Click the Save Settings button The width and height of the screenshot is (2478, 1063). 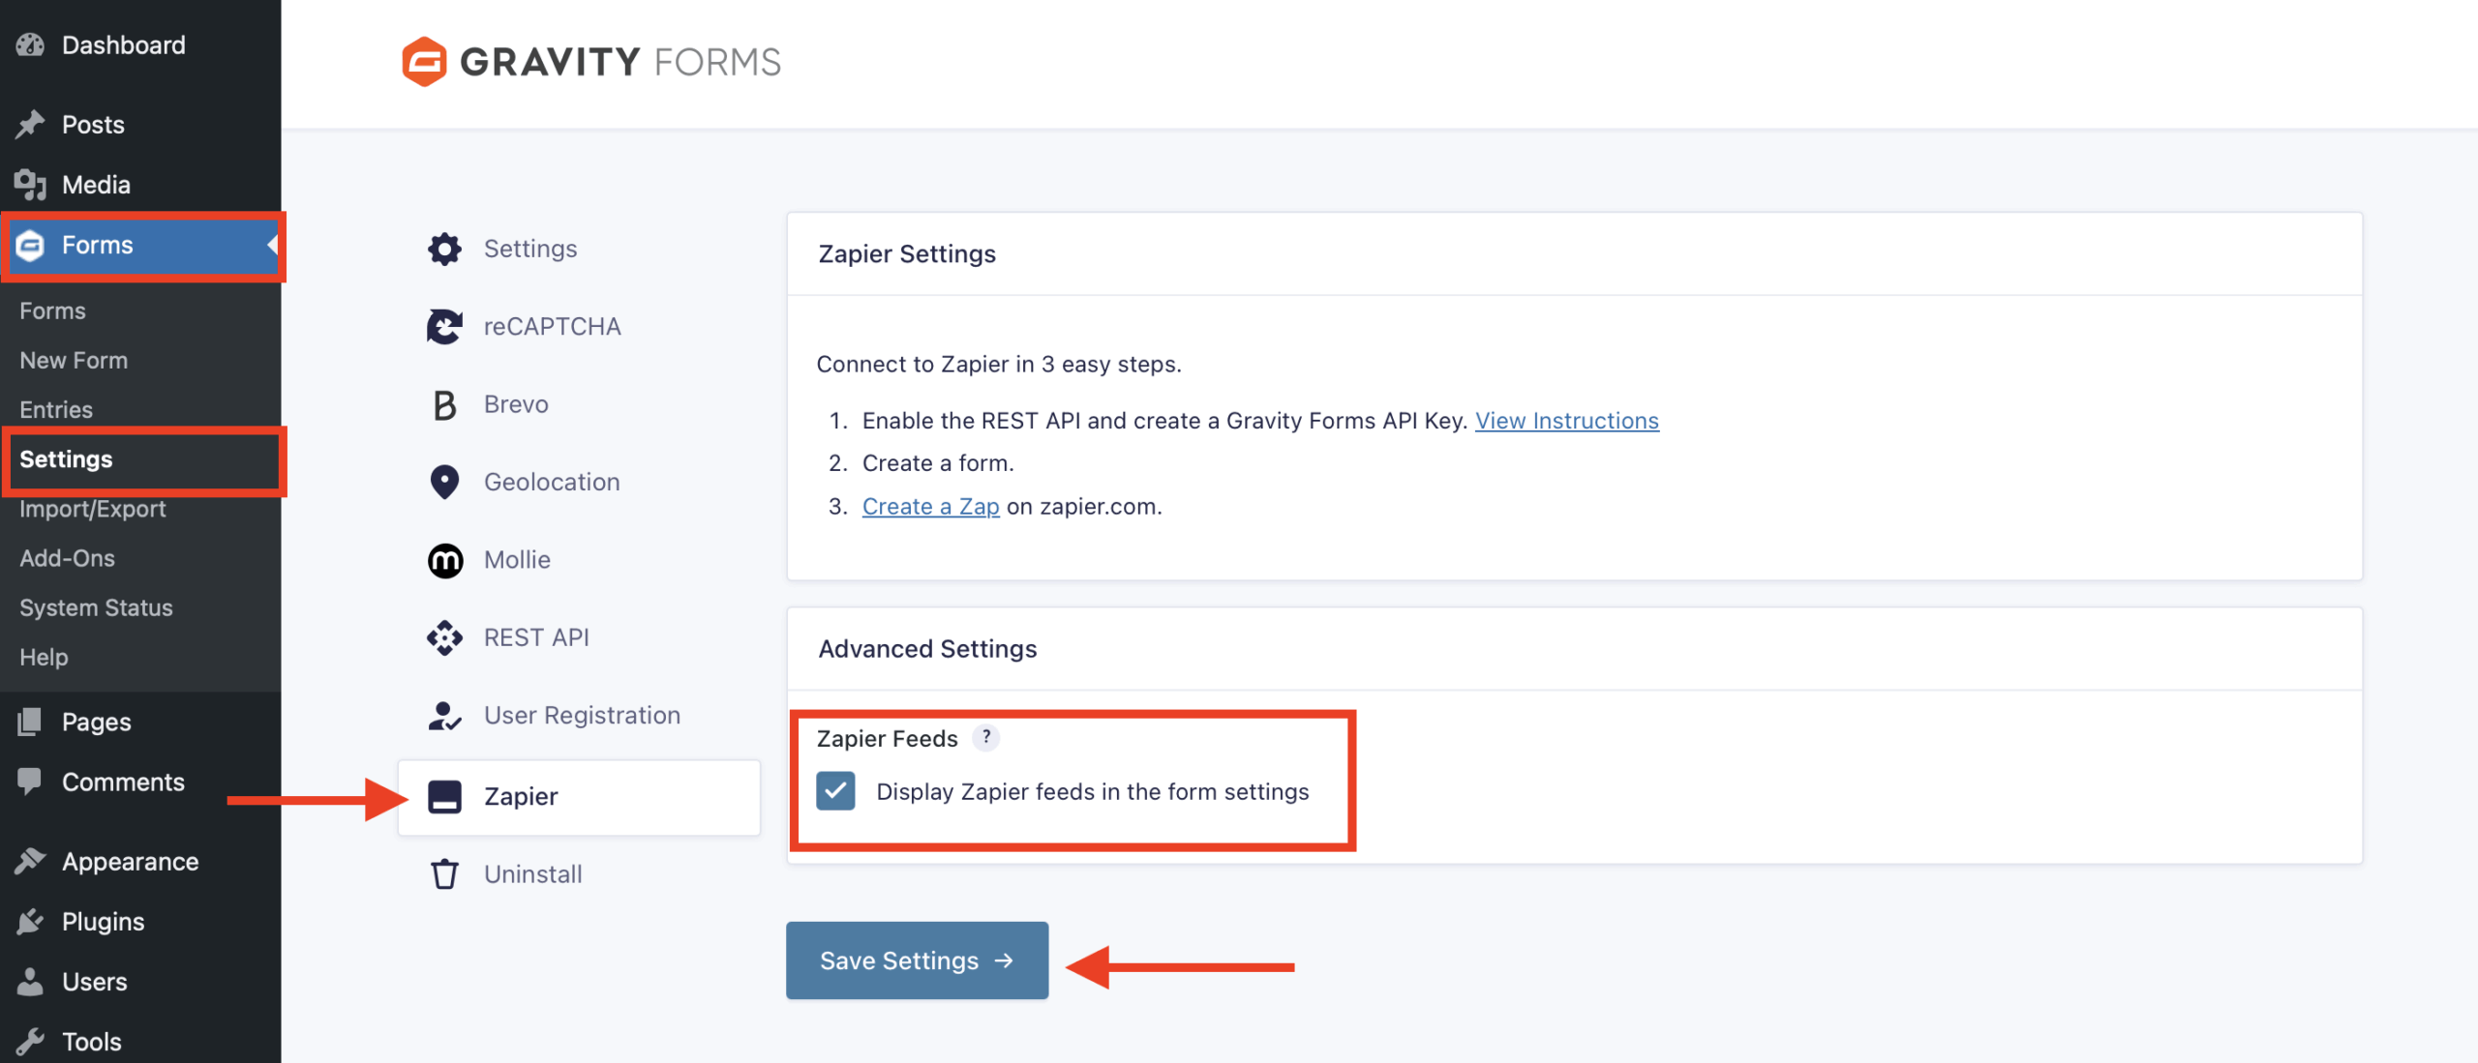point(917,960)
